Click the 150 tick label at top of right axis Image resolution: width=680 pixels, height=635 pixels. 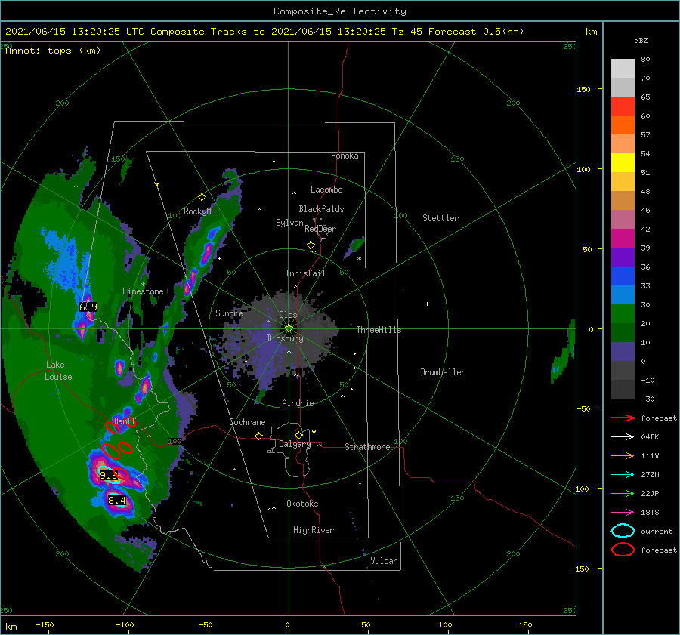583,89
